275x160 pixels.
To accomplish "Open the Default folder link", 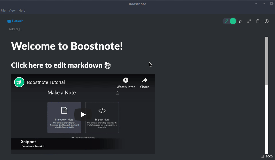I will click(x=15, y=21).
